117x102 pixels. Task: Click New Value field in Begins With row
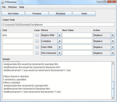[x=77, y=35]
